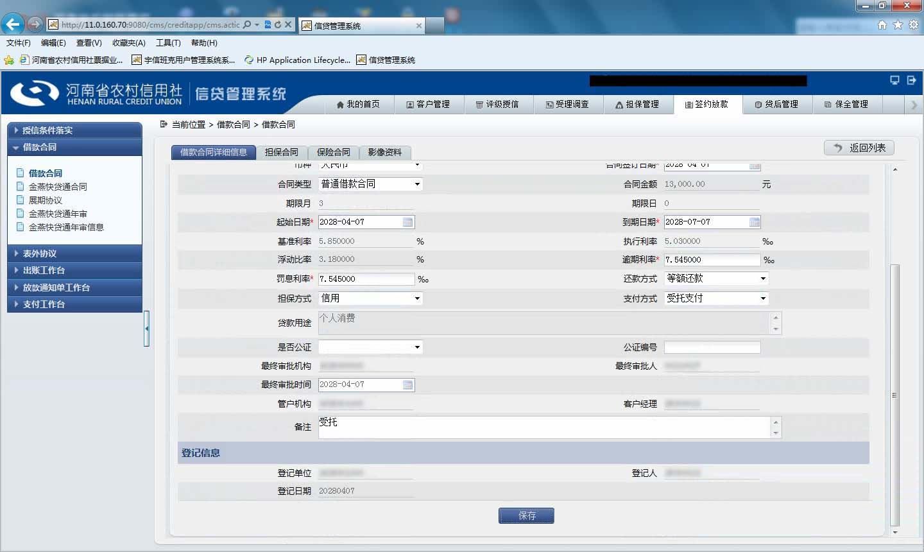Click the add-to-favorites bar star icon
The image size is (924, 552).
click(x=9, y=60)
